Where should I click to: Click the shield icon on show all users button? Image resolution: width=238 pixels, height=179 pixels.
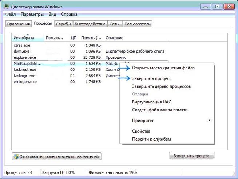pos(16,156)
